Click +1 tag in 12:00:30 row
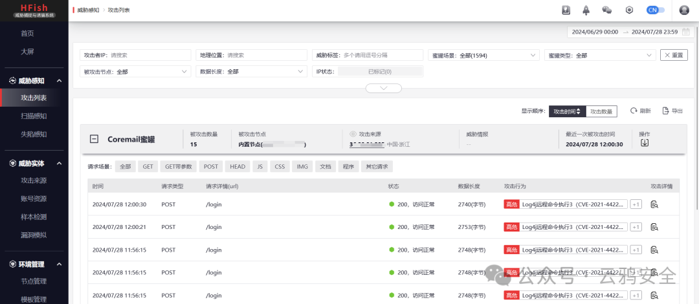Viewport: 699px width, 304px height. click(x=636, y=204)
